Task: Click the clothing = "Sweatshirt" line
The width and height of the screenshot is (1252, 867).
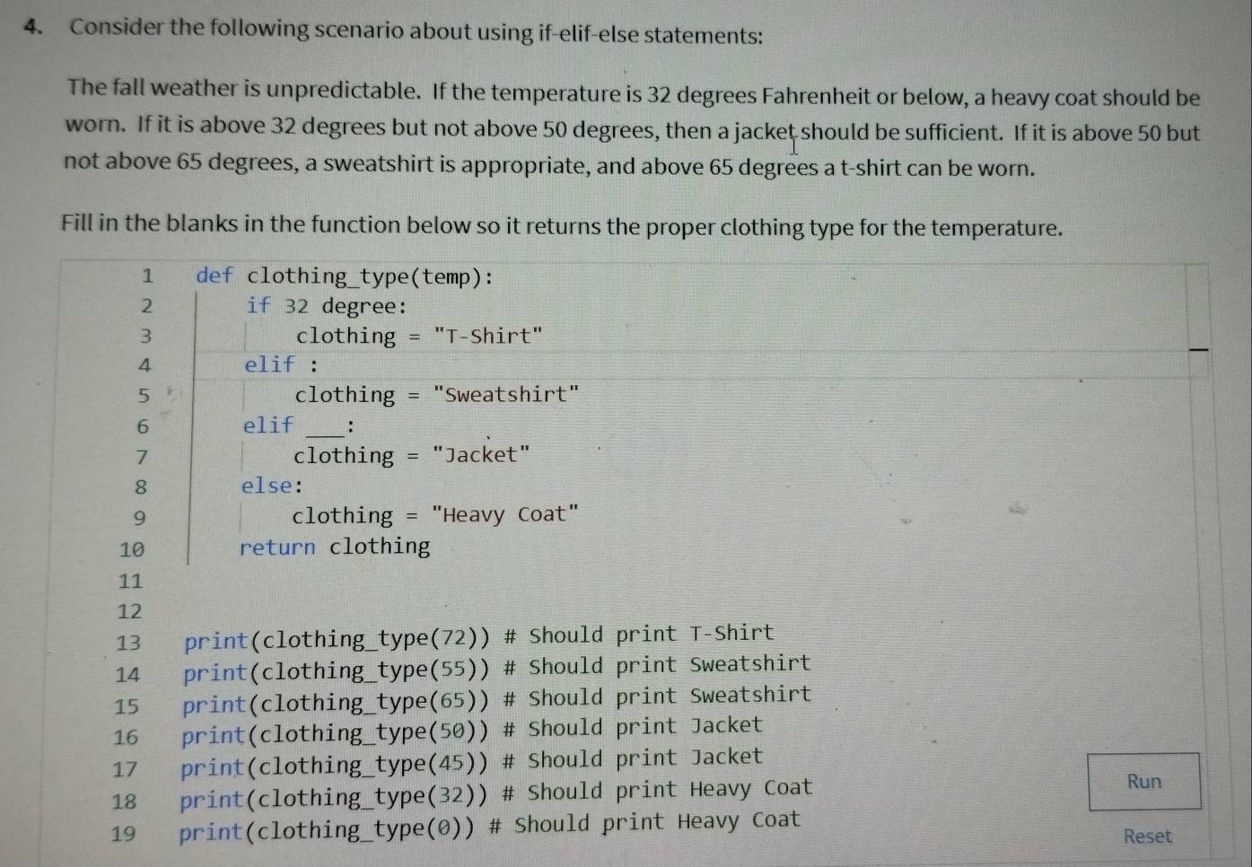Action: (x=437, y=395)
